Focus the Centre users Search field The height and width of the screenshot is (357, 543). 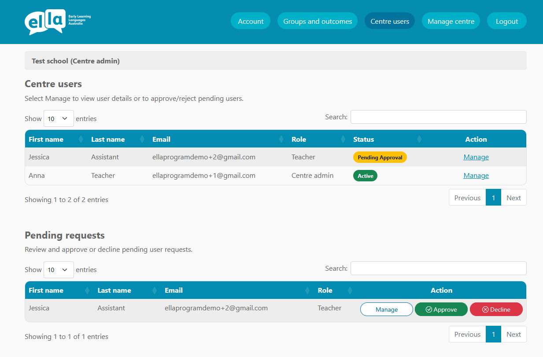(438, 117)
